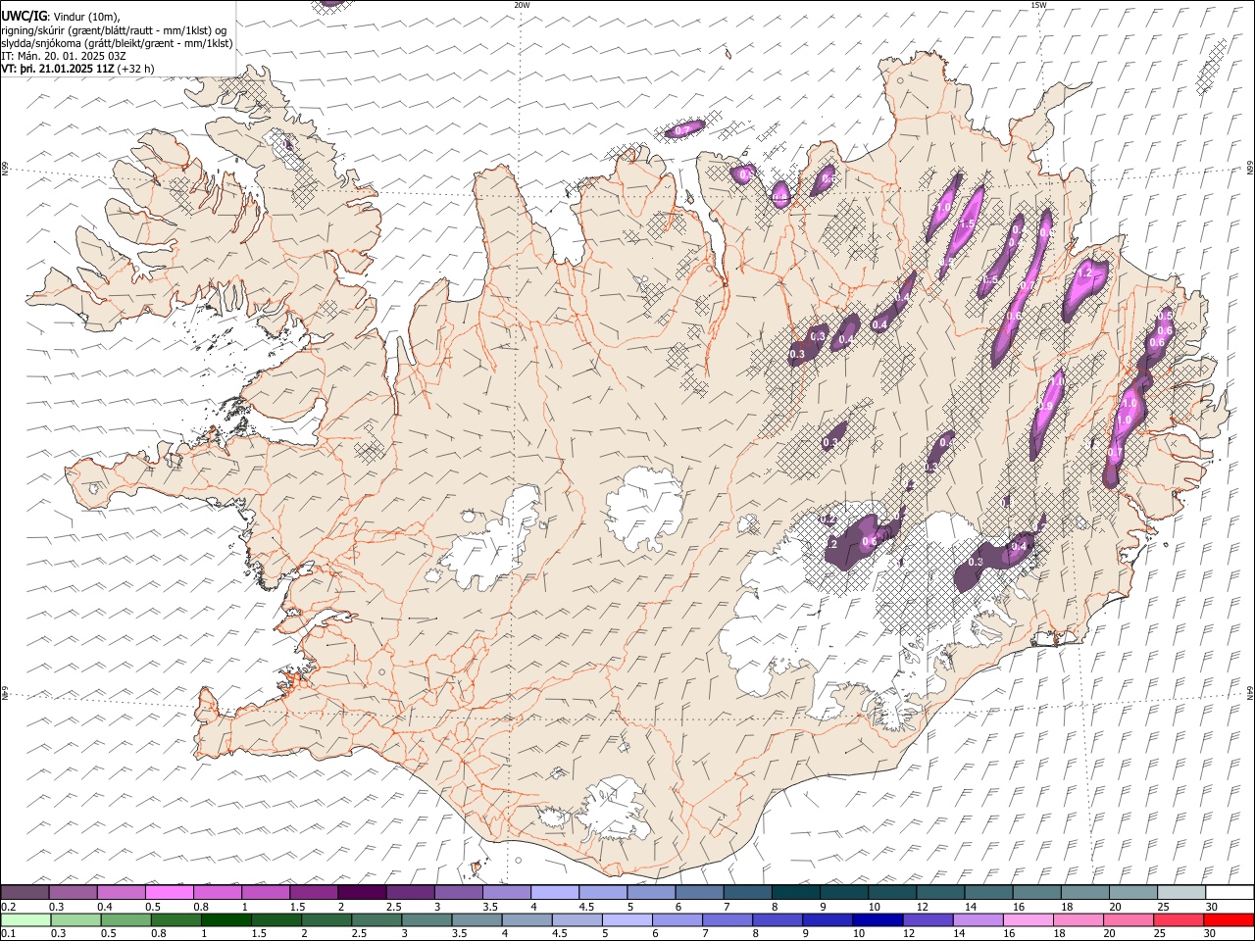The height and width of the screenshot is (941, 1255).
Task: Click the lower legend swatch starting at 6
Action: [x=677, y=920]
